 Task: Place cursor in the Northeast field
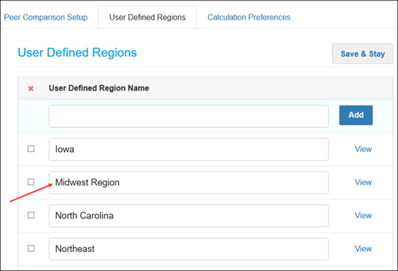(188, 249)
